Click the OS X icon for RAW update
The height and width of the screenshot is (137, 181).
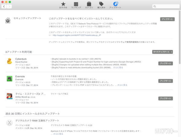pos(9,123)
